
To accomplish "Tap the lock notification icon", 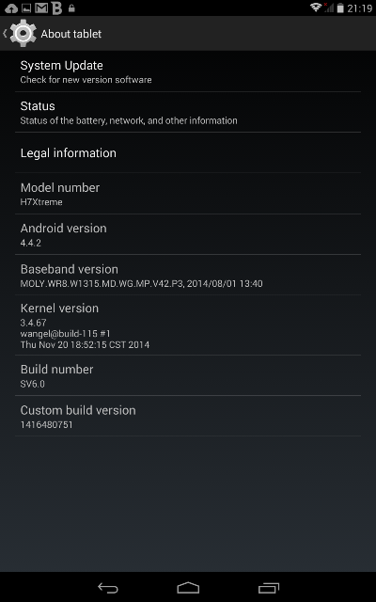I will (x=71, y=8).
